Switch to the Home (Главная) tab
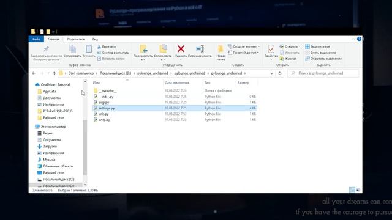 [53, 39]
